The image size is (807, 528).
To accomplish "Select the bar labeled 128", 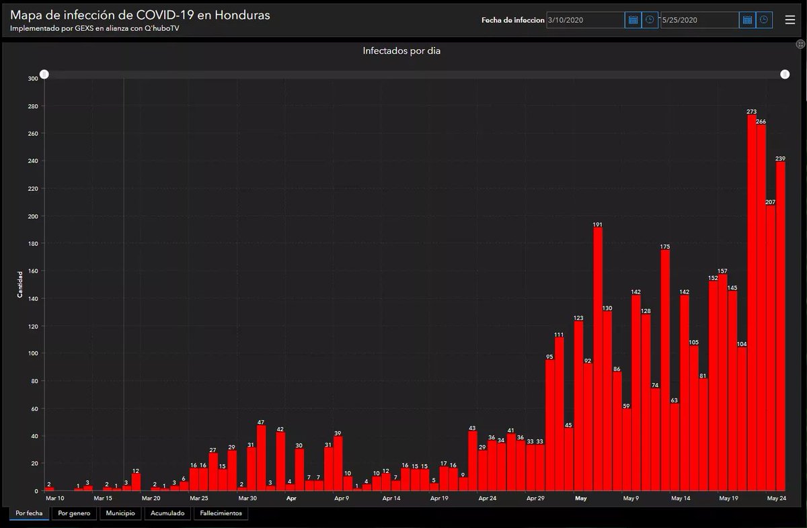I will tap(646, 403).
